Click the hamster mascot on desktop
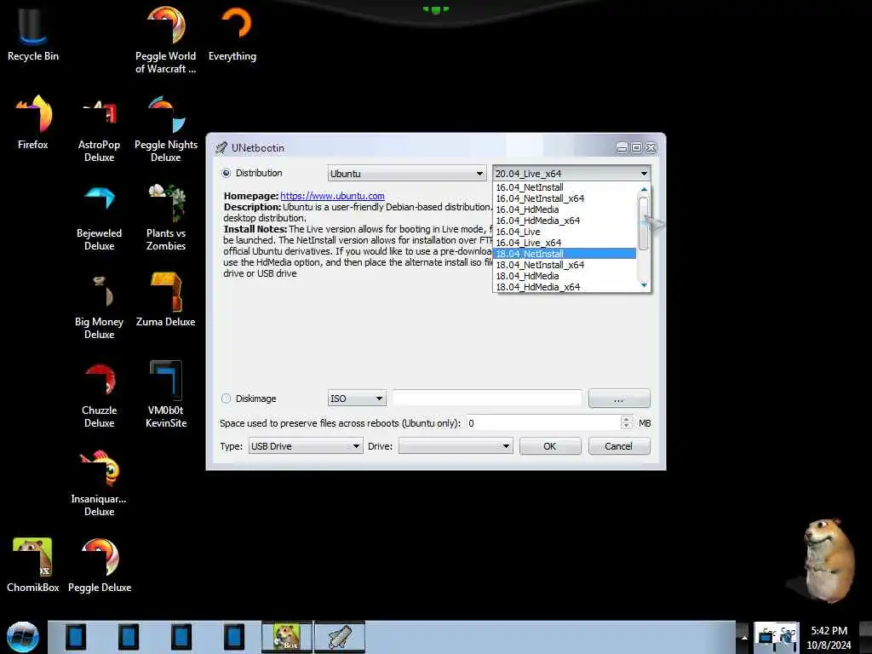Screen dimensions: 872x654 pyautogui.click(x=828, y=560)
